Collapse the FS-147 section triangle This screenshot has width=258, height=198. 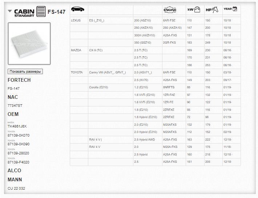pos(10,11)
